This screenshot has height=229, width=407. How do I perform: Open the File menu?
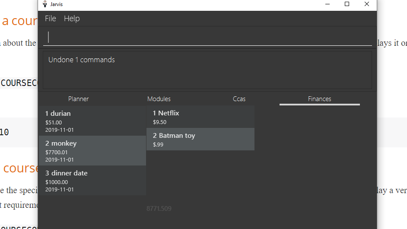pos(51,19)
